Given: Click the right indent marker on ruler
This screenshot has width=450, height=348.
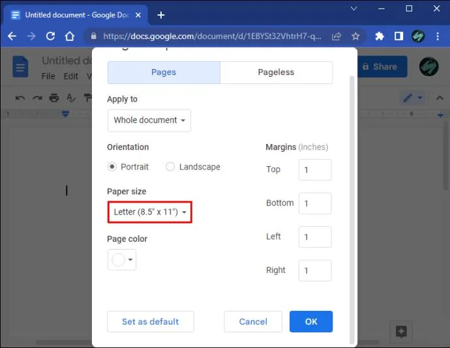Looking at the screenshot, I should tap(440, 115).
